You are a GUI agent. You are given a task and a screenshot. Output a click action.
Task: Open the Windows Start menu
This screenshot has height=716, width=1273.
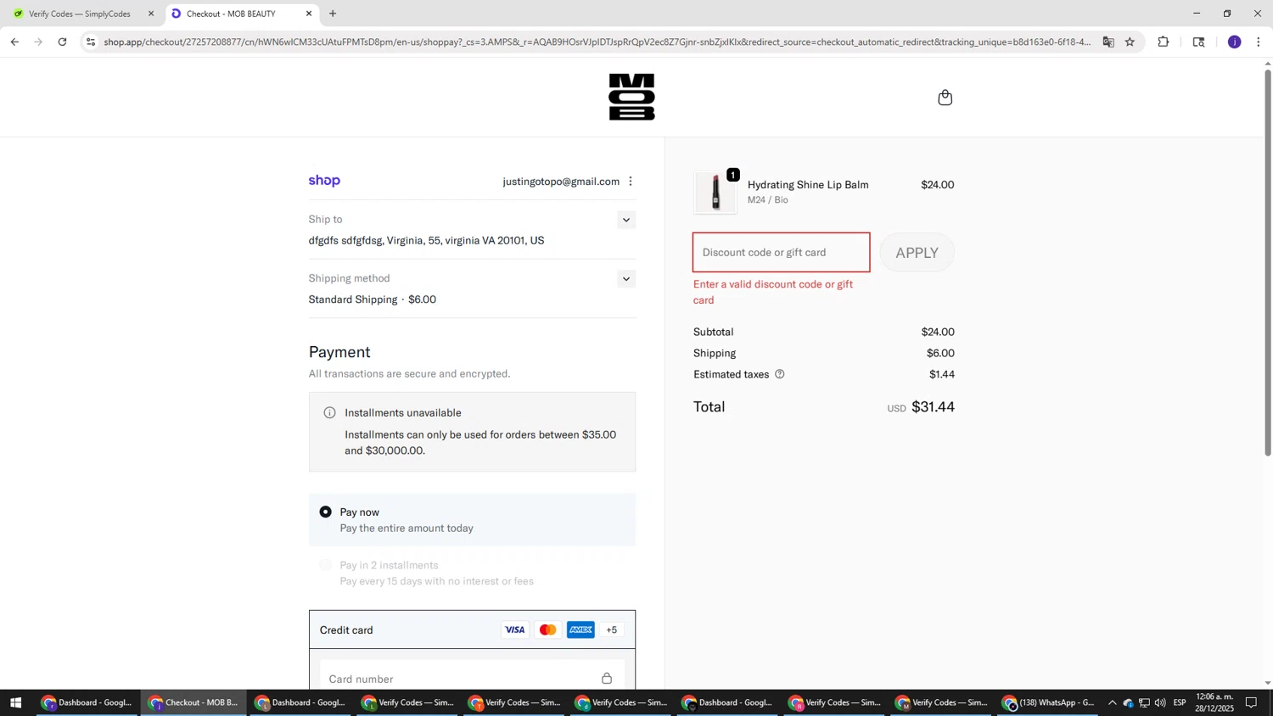[x=15, y=702]
